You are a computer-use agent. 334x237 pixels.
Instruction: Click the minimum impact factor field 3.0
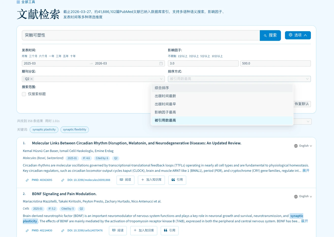pyautogui.click(x=203, y=63)
